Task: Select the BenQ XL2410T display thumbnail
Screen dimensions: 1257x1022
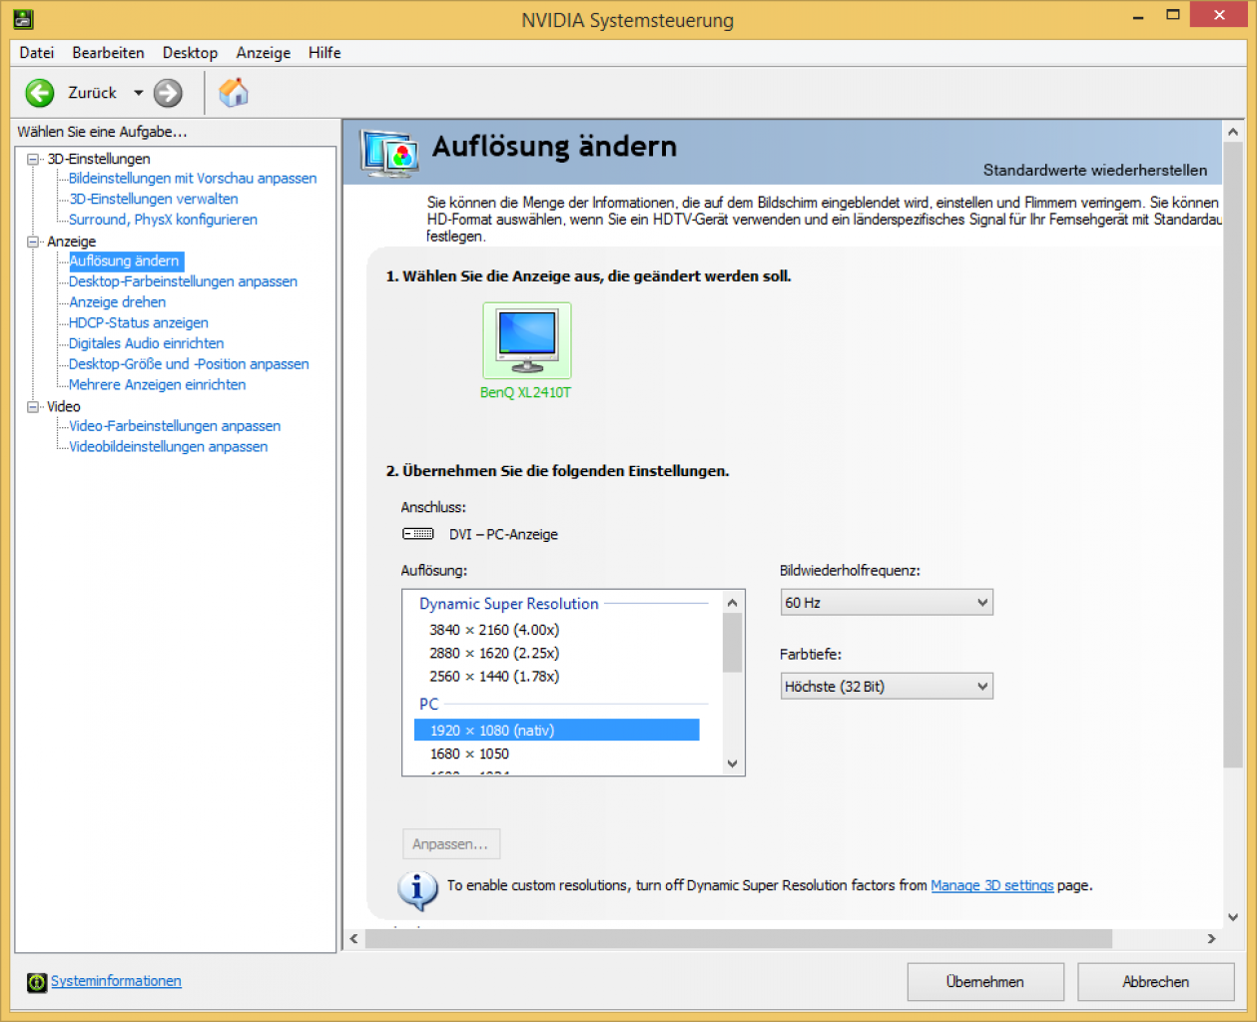Action: click(x=527, y=340)
